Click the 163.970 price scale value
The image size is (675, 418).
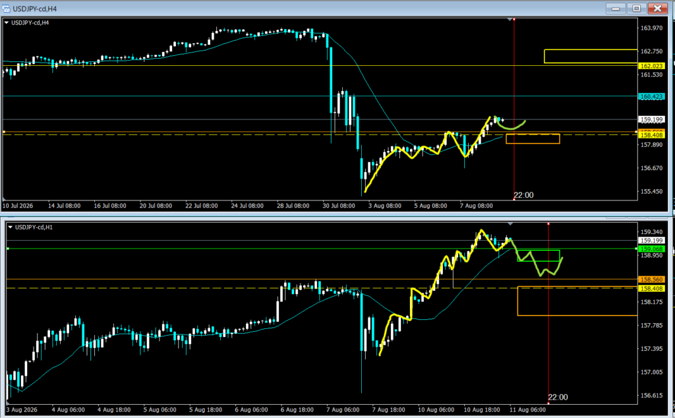(652, 28)
